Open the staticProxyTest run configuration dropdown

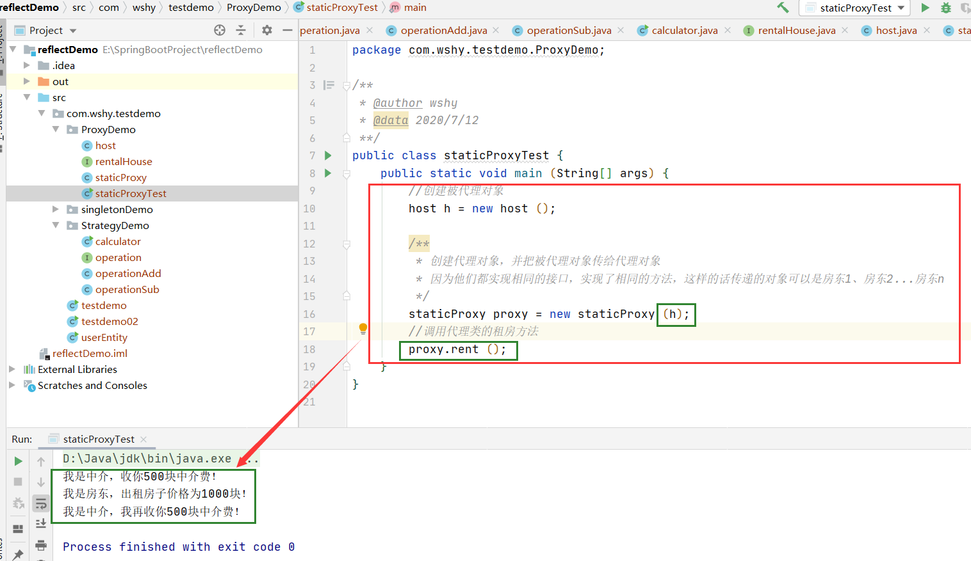point(855,8)
